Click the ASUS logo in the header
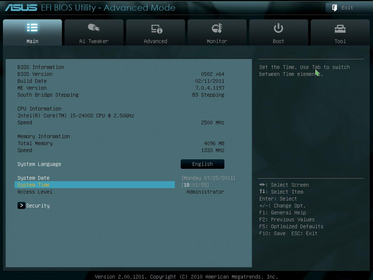Viewport: 373px width, 280px height. (21, 8)
